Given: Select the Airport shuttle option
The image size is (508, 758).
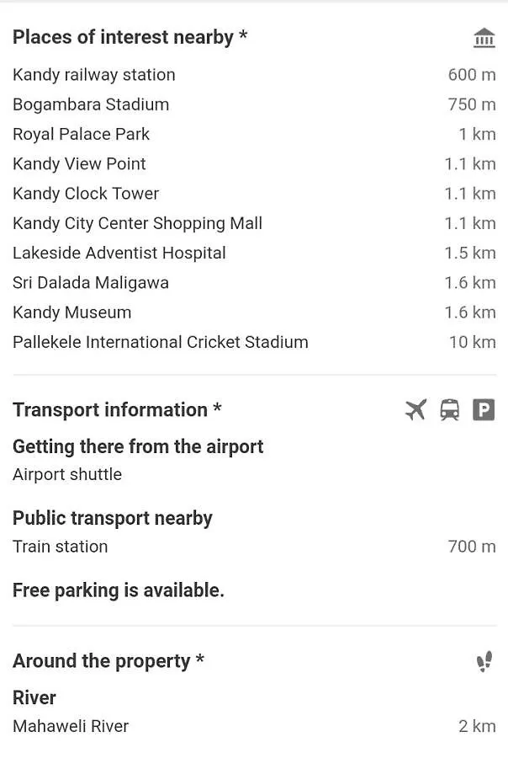Looking at the screenshot, I should coord(67,474).
